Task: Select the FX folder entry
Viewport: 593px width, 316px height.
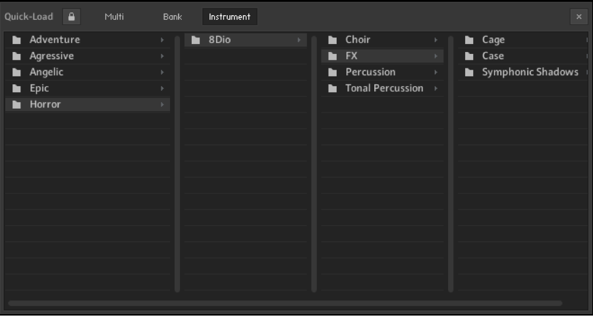Action: (382, 56)
